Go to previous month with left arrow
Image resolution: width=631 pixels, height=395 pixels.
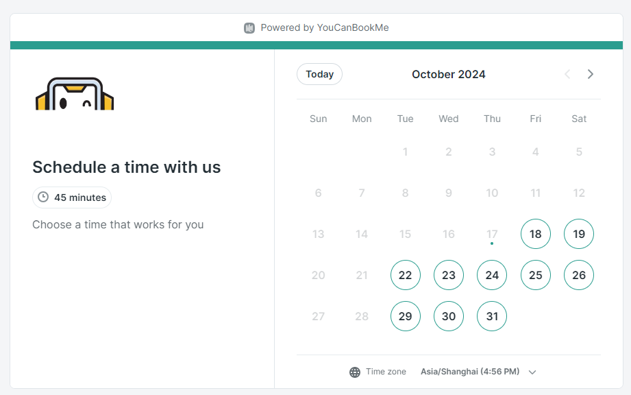[x=567, y=74]
